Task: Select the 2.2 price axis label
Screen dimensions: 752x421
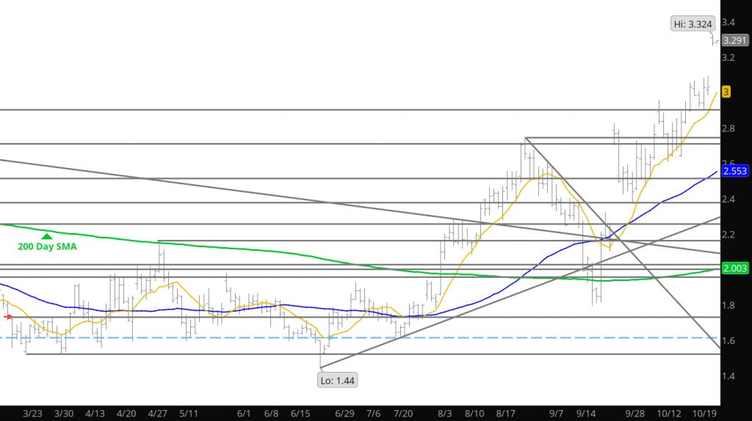Action: point(729,235)
